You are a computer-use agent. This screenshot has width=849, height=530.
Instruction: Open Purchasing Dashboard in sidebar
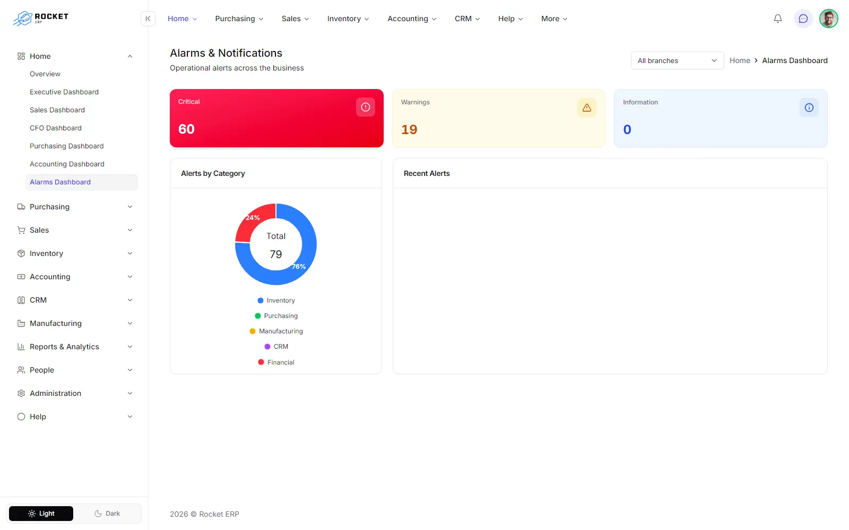click(67, 146)
